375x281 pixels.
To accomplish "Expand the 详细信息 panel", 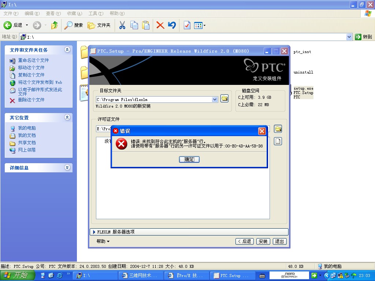I will point(67,168).
